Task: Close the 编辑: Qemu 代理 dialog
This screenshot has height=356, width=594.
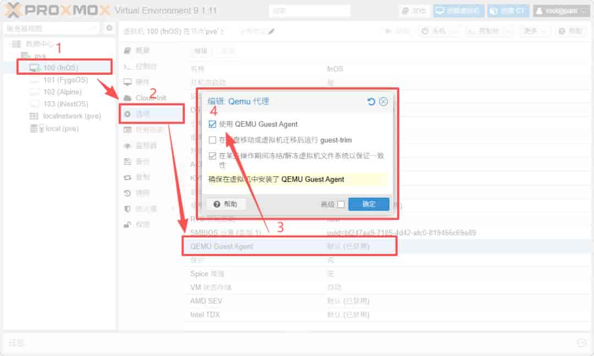Action: [383, 102]
